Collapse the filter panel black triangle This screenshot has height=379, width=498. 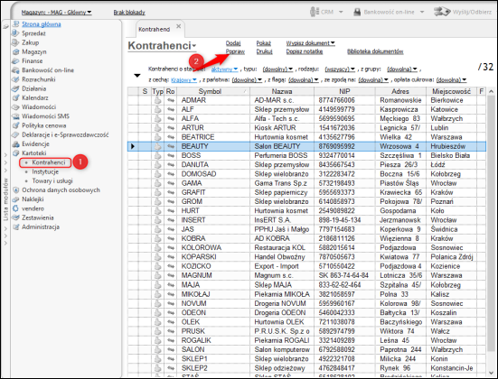[137, 76]
